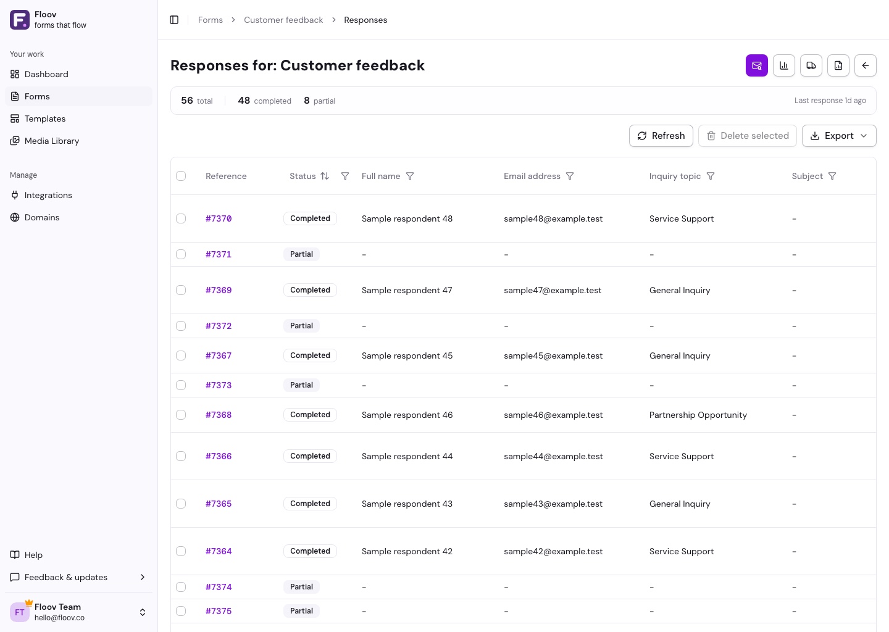The width and height of the screenshot is (889, 632).
Task: Filter the Status column
Action: 345,176
